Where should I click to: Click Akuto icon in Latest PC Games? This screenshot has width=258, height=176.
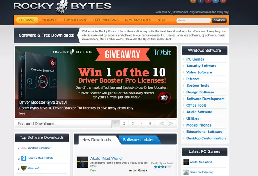point(186,162)
